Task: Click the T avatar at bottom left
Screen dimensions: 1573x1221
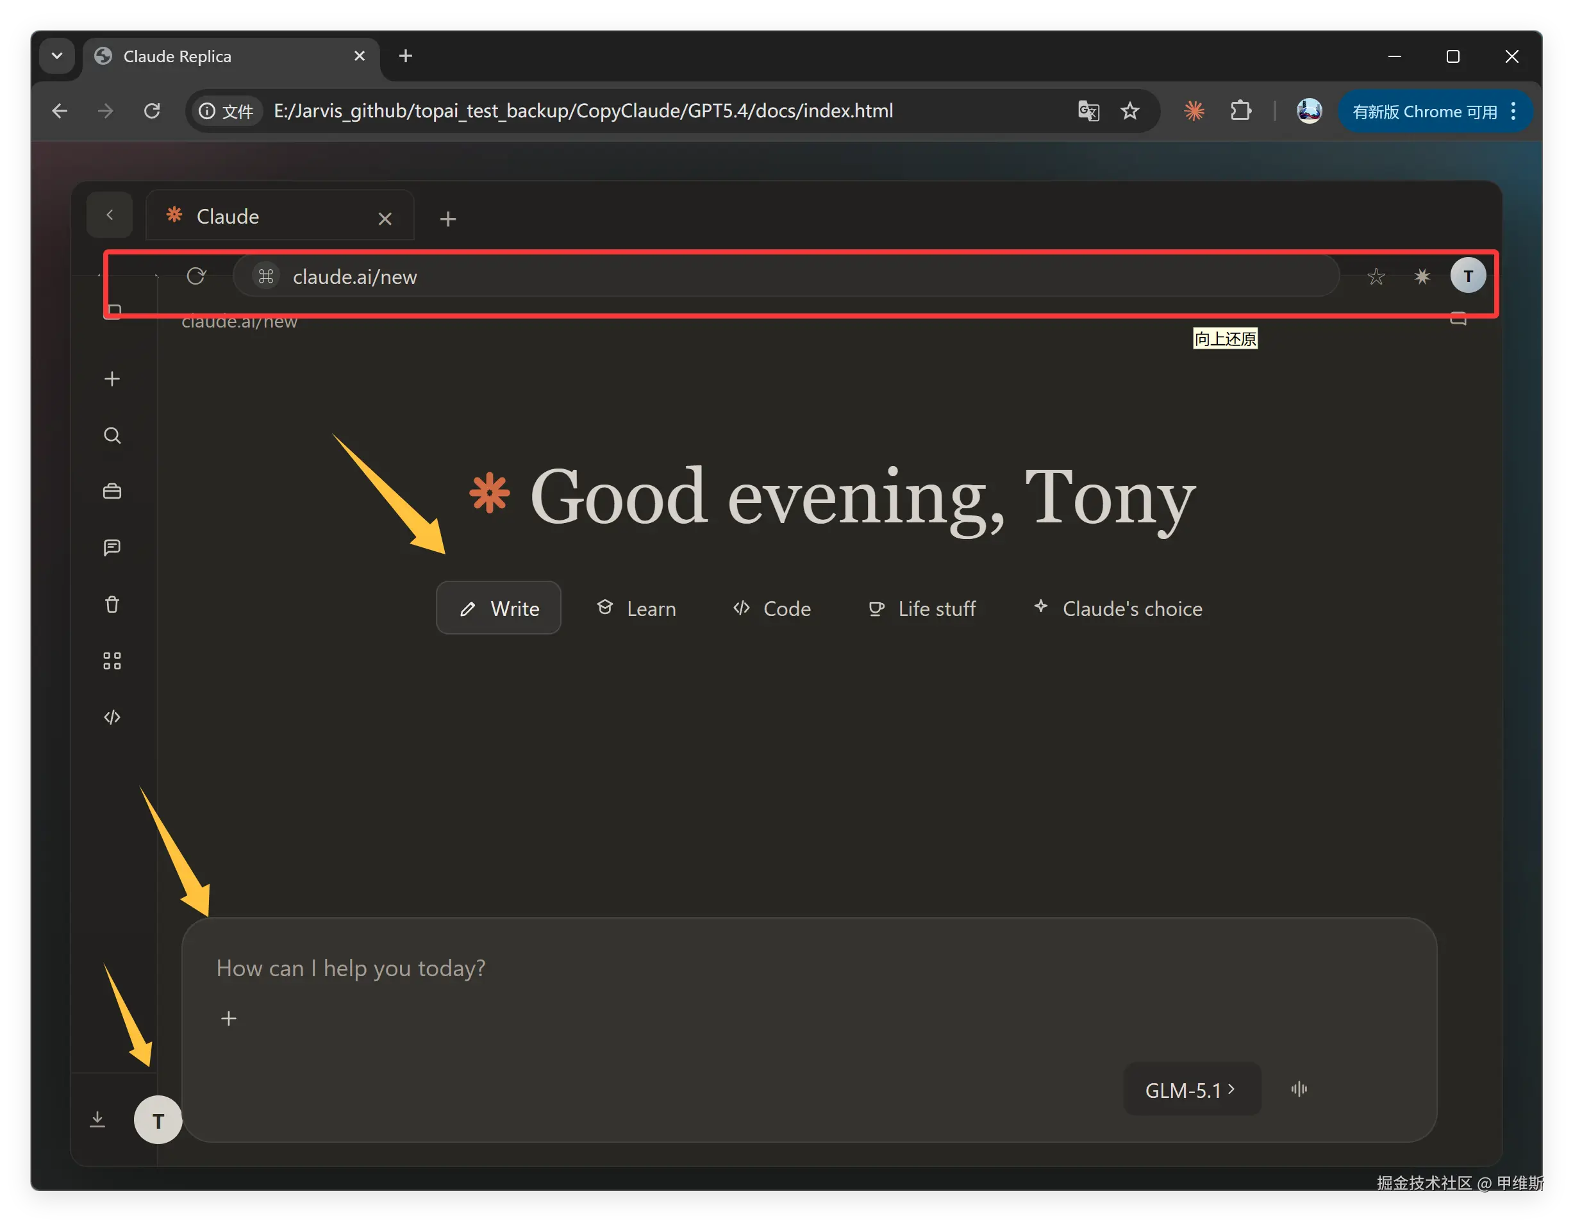Action: click(x=158, y=1120)
